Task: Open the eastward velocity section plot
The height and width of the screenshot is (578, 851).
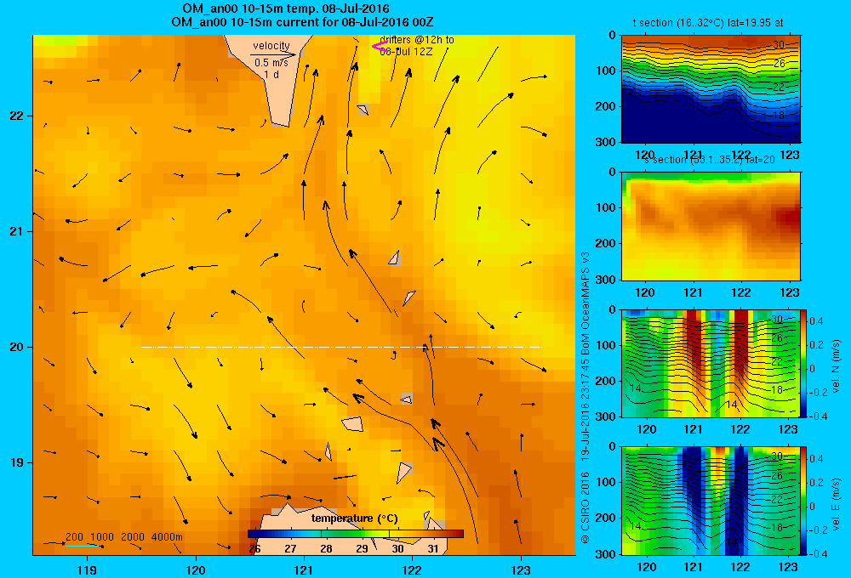Action: (711, 501)
